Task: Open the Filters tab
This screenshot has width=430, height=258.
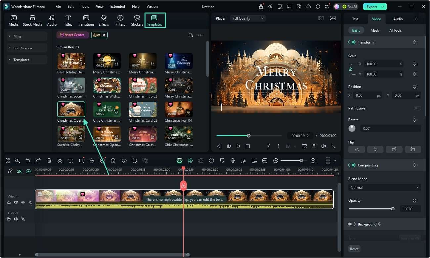Action: [x=120, y=20]
